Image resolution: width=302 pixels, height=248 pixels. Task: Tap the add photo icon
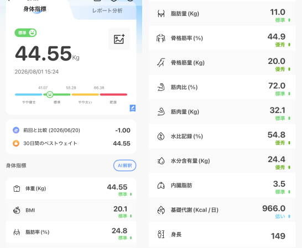coord(119,39)
